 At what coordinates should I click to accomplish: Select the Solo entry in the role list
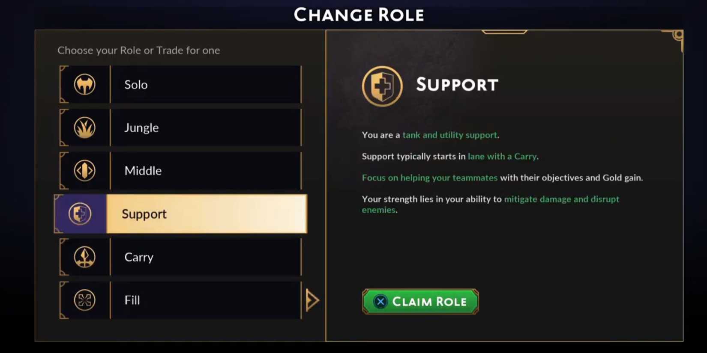point(180,84)
